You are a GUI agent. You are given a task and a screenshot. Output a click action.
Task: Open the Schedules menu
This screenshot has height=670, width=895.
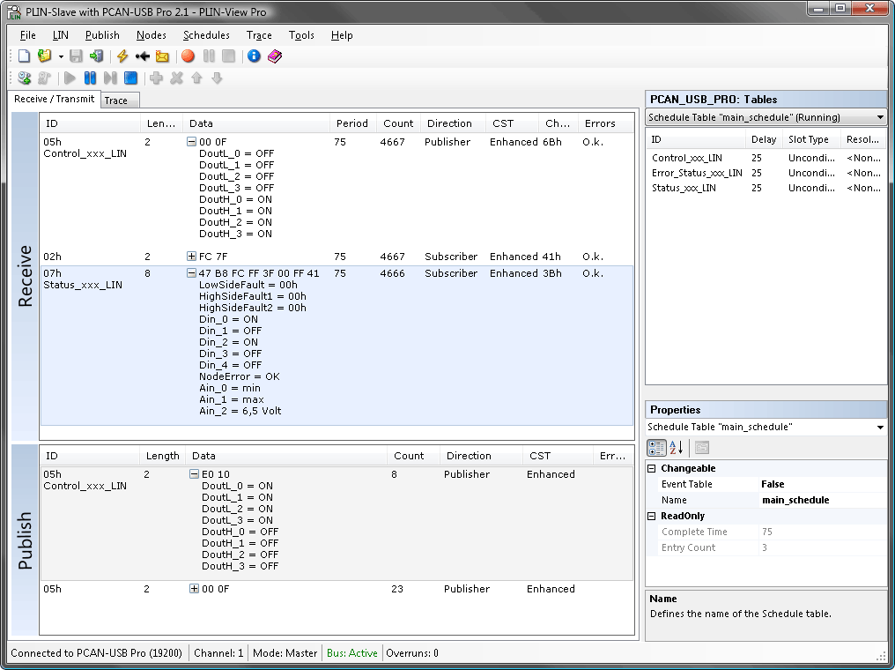pyautogui.click(x=206, y=35)
